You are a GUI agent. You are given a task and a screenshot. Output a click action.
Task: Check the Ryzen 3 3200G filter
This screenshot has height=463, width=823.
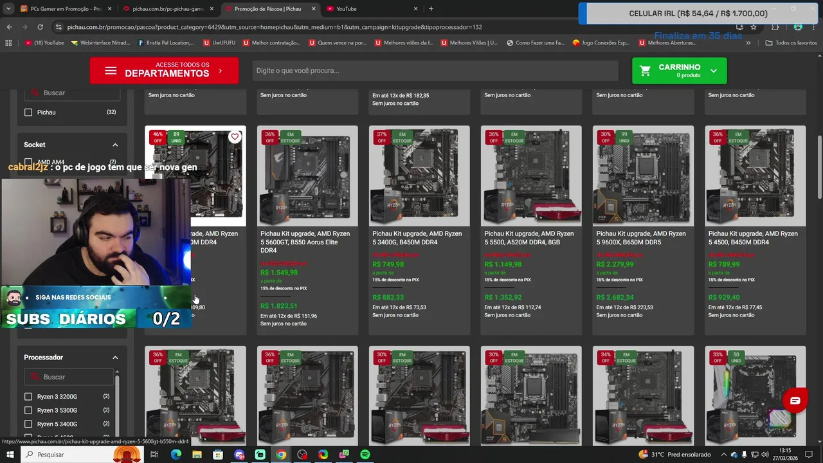point(28,397)
